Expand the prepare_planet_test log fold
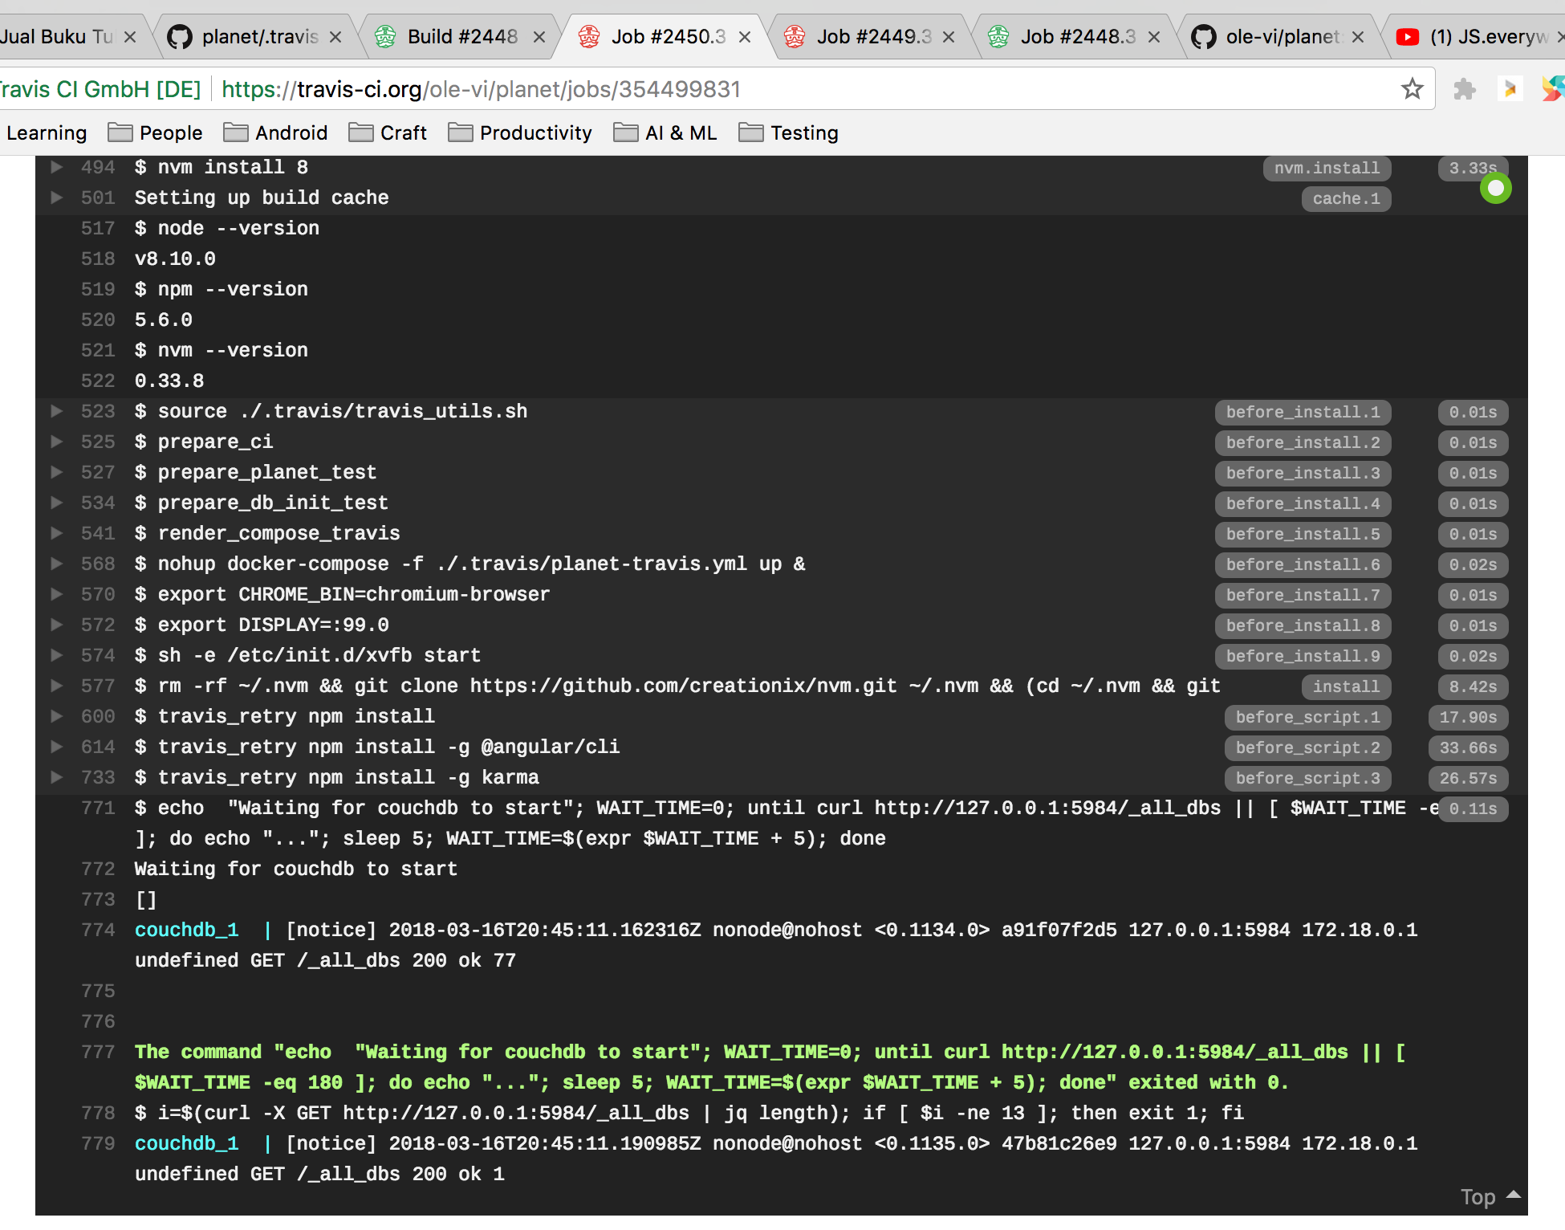 pos(57,472)
